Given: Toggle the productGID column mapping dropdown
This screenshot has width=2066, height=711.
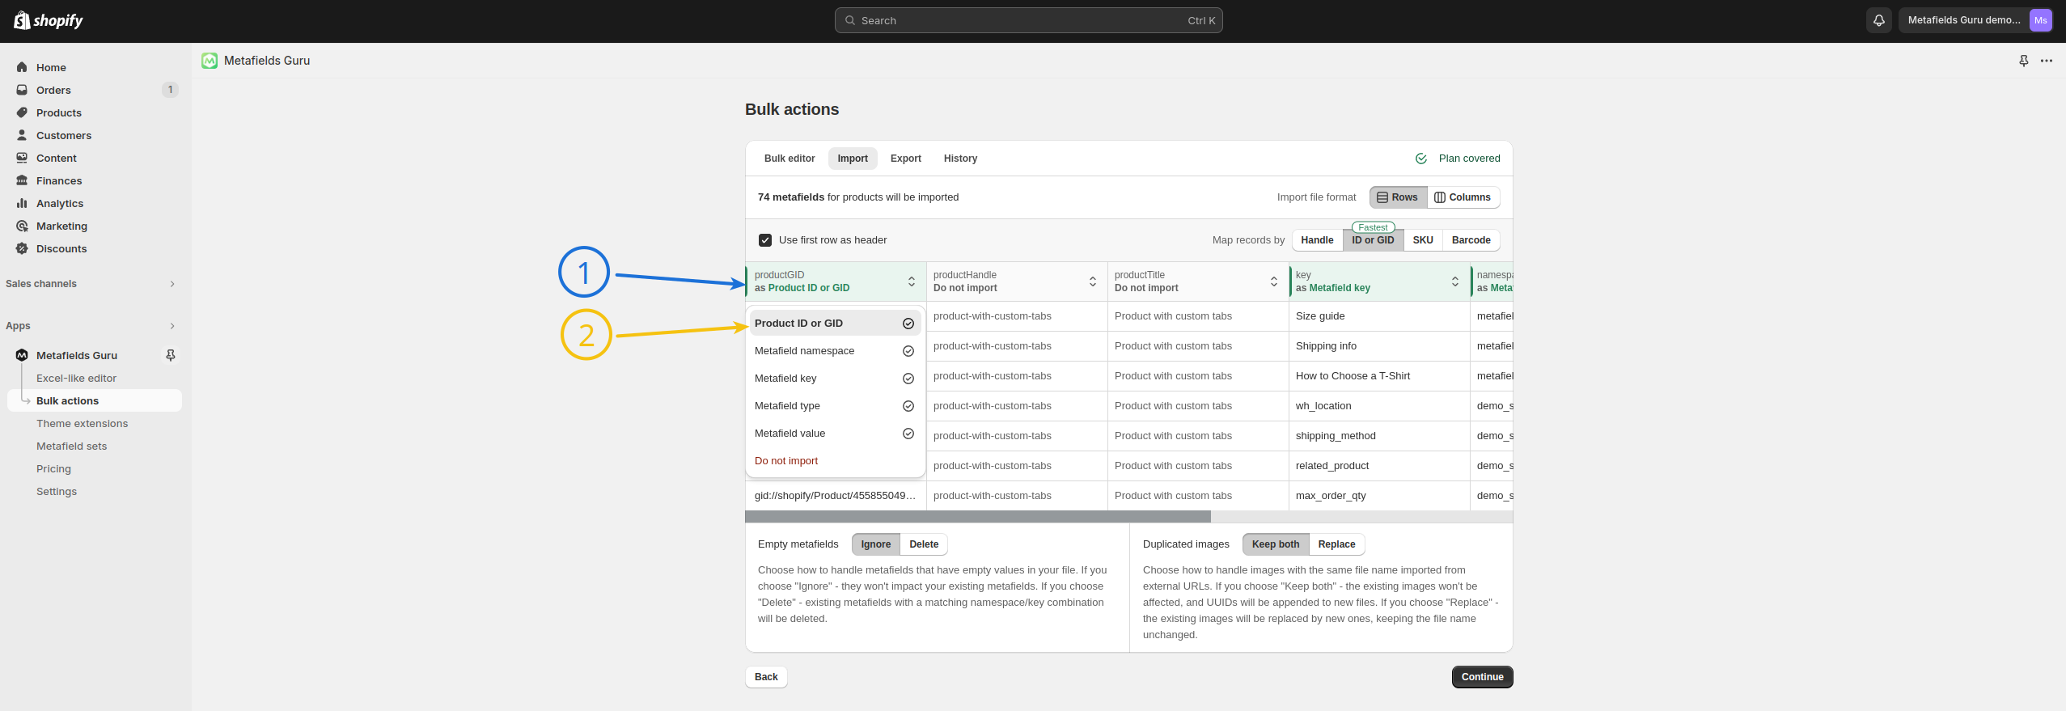Looking at the screenshot, I should point(835,281).
